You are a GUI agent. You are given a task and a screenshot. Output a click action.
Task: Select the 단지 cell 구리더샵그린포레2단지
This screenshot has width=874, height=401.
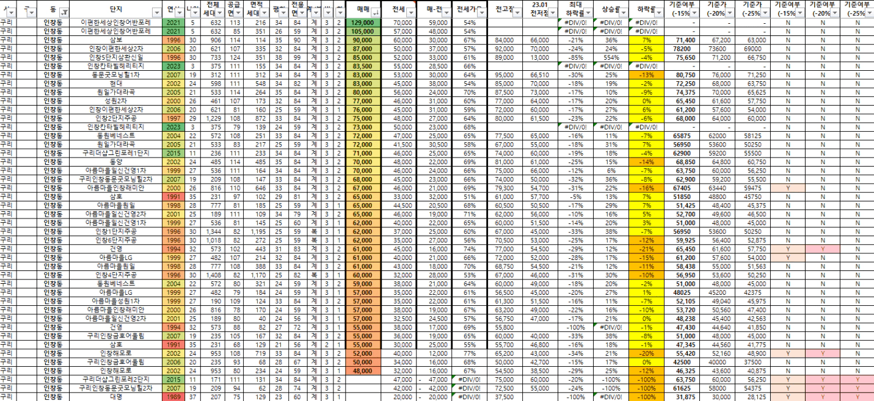[116, 379]
